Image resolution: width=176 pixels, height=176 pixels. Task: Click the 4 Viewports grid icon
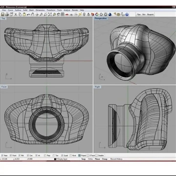(63, 14)
